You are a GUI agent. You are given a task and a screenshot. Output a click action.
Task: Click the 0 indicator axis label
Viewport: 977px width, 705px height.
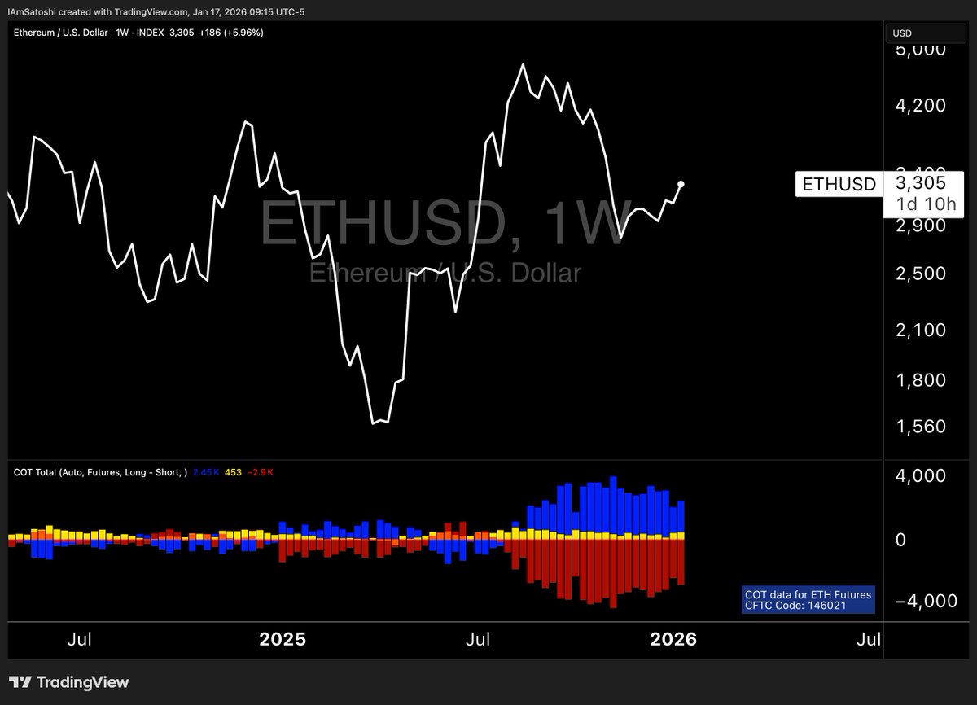point(900,541)
